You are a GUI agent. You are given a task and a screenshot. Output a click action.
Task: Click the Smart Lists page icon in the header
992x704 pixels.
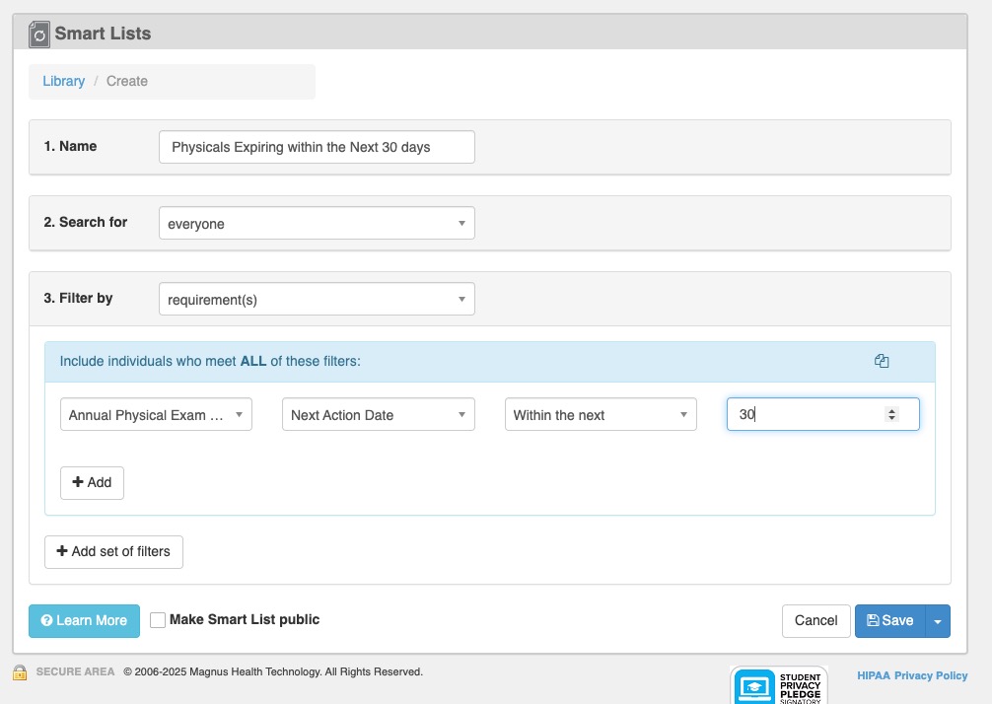39,33
